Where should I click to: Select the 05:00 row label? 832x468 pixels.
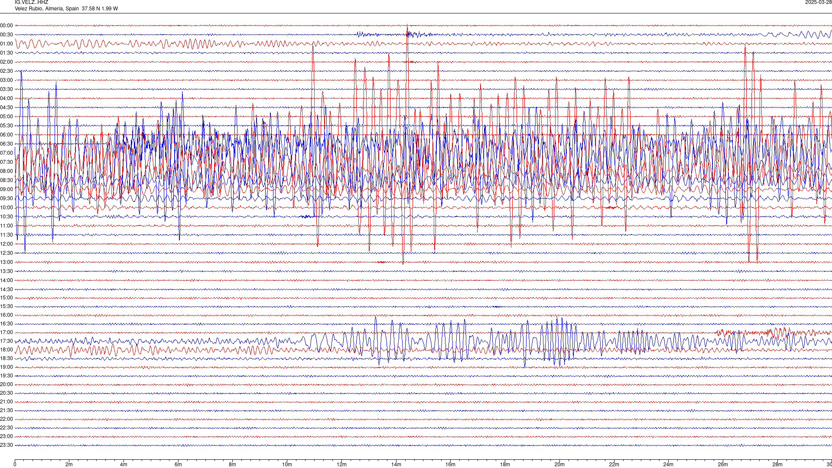(x=6, y=117)
